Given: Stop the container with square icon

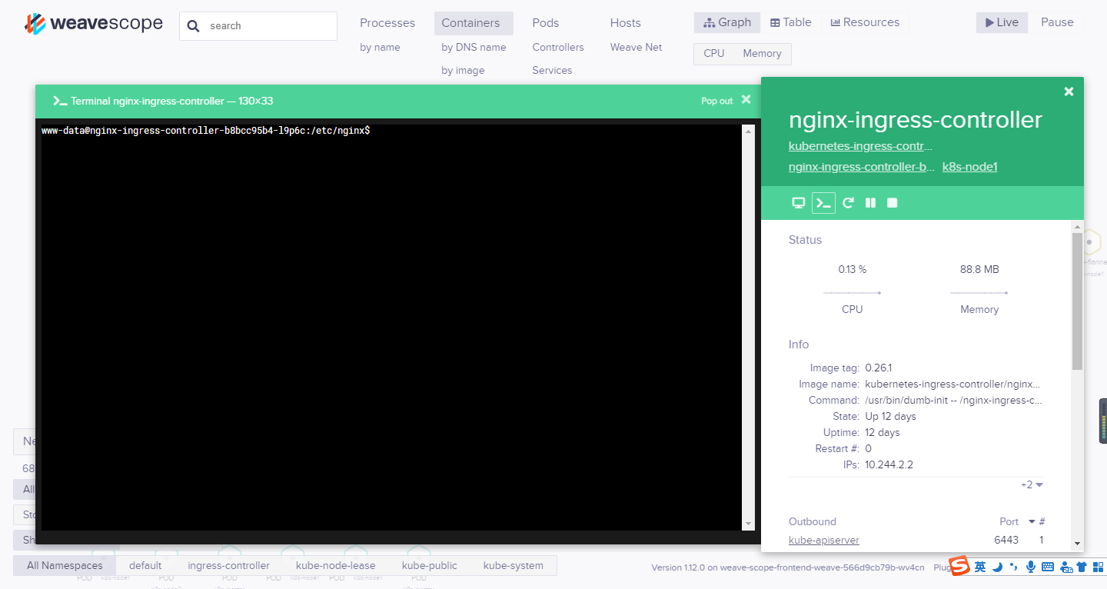Looking at the screenshot, I should tap(893, 203).
